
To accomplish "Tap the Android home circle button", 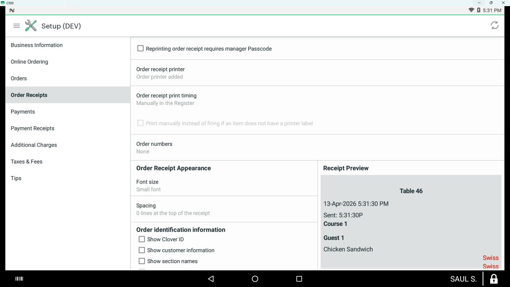I will pyautogui.click(x=255, y=279).
